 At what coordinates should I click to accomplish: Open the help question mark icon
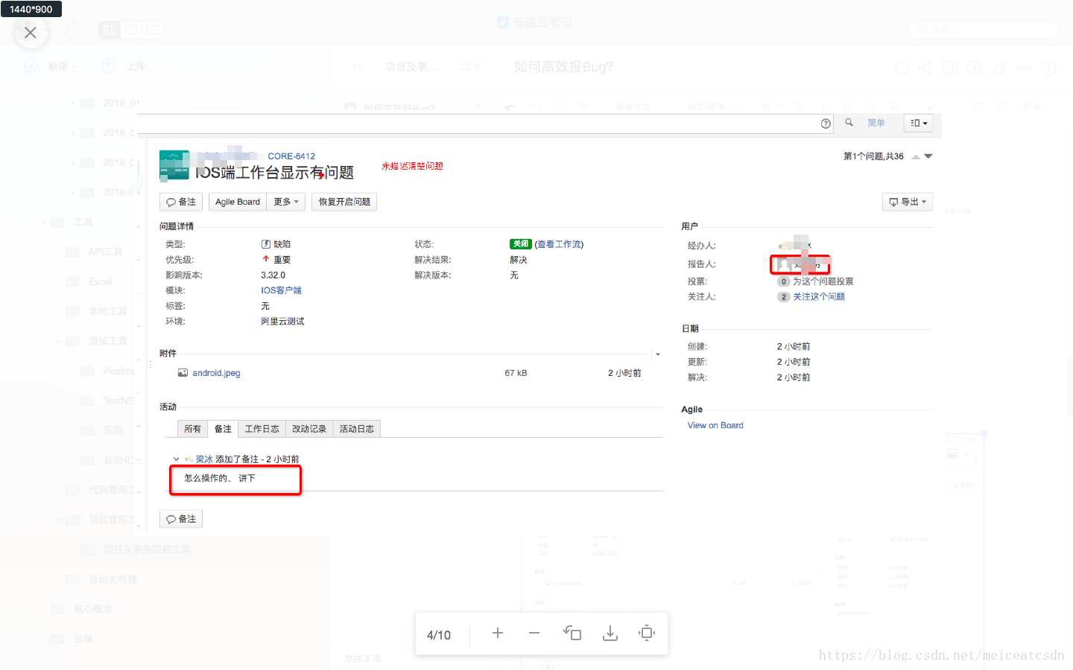[826, 124]
